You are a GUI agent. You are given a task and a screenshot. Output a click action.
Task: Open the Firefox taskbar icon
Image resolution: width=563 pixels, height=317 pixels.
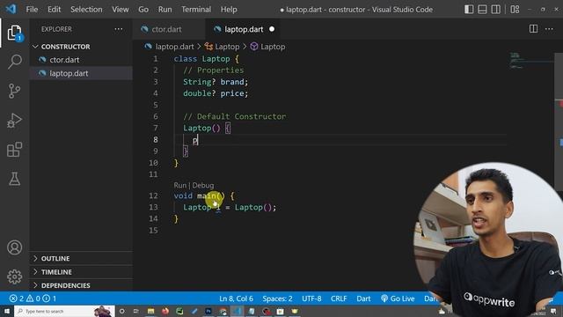click(x=165, y=311)
